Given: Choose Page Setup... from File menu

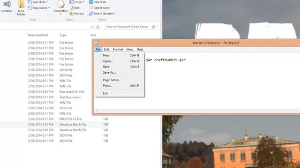Looking at the screenshot, I should (x=120, y=80).
